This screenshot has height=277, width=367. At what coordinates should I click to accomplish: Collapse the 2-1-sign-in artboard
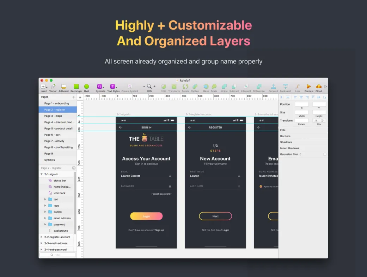coord(41,174)
